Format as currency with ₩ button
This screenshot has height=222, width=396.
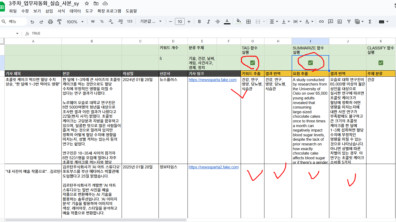click(x=93, y=21)
